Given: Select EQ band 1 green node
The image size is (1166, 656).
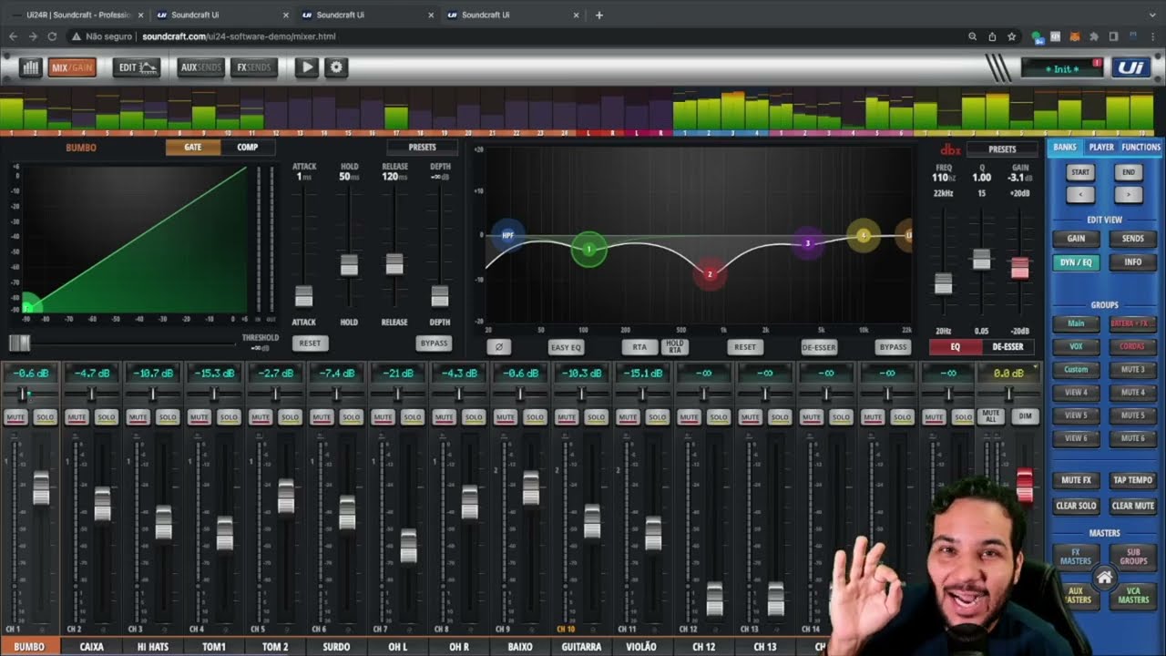Looking at the screenshot, I should pyautogui.click(x=589, y=249).
